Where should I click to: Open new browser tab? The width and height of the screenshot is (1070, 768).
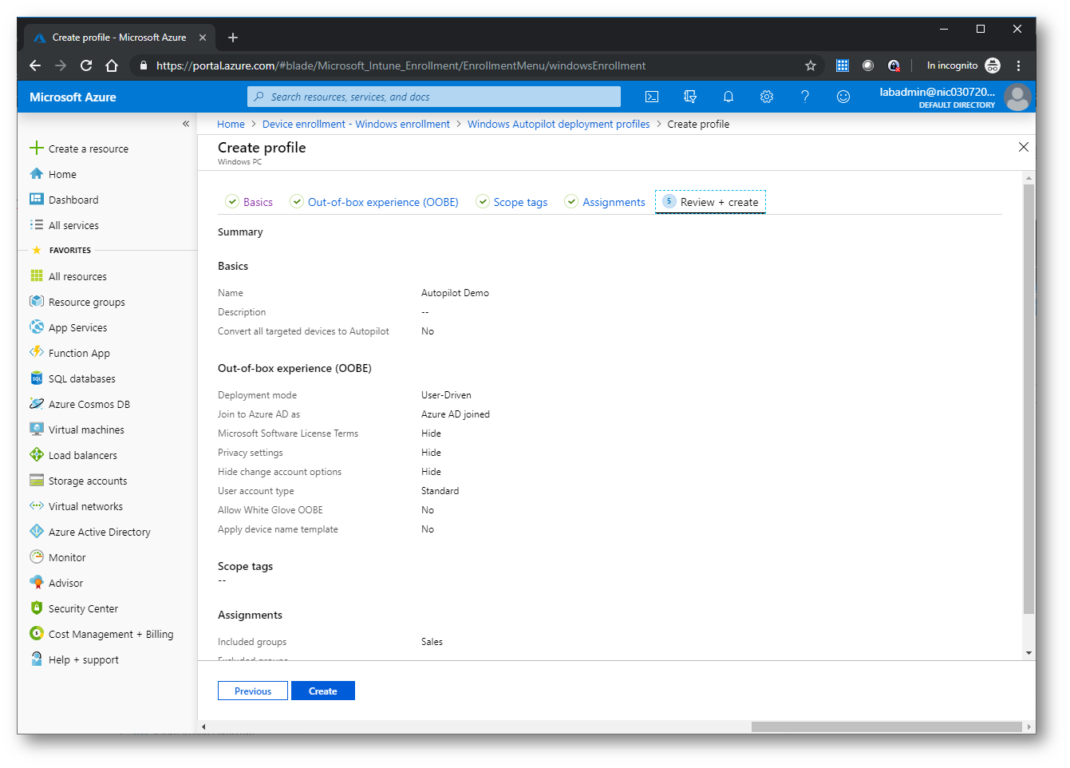(x=233, y=38)
